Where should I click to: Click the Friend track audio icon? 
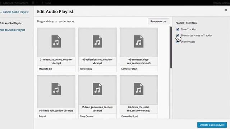56,89
